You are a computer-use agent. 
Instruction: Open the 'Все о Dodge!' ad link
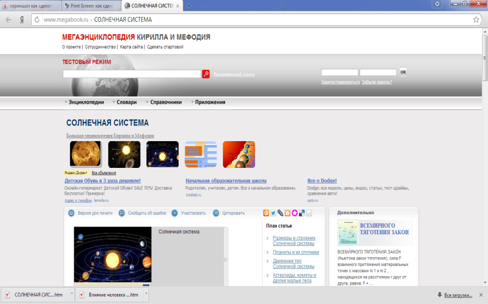pos(322,181)
